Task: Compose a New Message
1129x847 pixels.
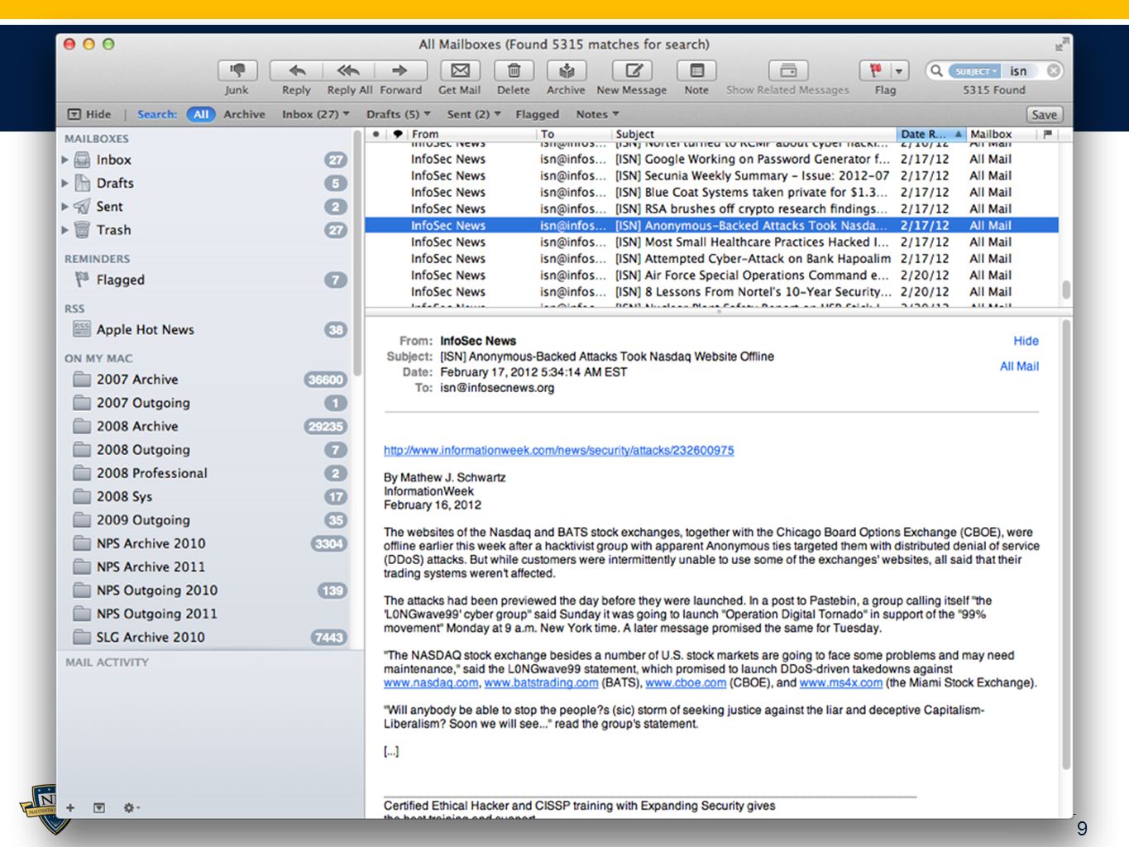Action: (x=633, y=71)
